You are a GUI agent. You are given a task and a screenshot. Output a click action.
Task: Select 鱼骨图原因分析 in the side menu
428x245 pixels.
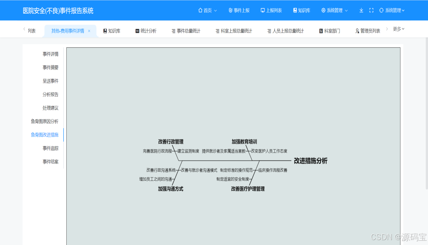[x=45, y=122]
